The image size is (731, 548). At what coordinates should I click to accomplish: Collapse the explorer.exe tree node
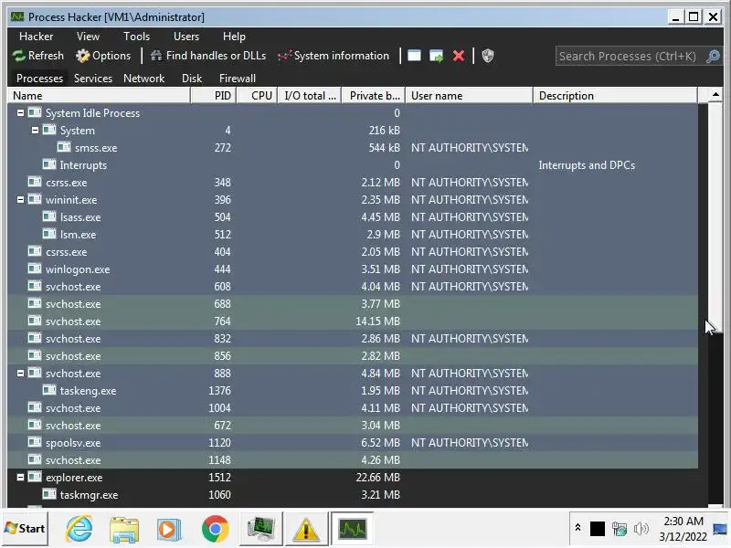20,477
